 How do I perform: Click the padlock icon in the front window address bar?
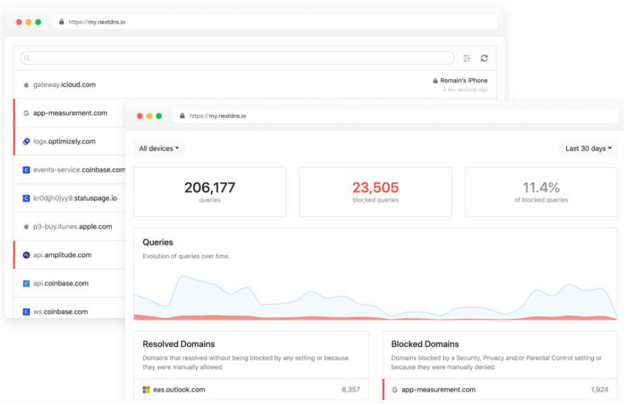pyautogui.click(x=182, y=116)
